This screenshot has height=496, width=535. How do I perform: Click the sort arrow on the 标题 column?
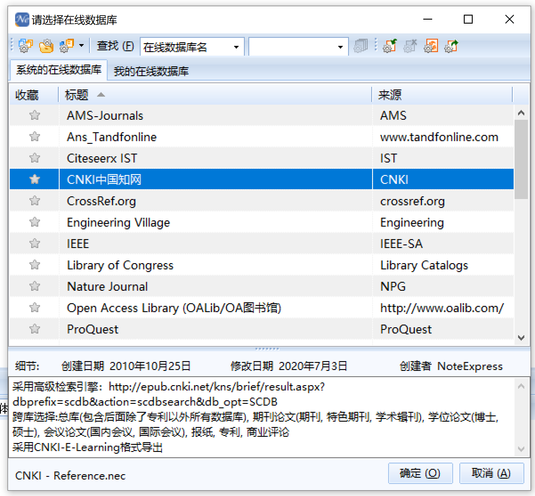101,94
